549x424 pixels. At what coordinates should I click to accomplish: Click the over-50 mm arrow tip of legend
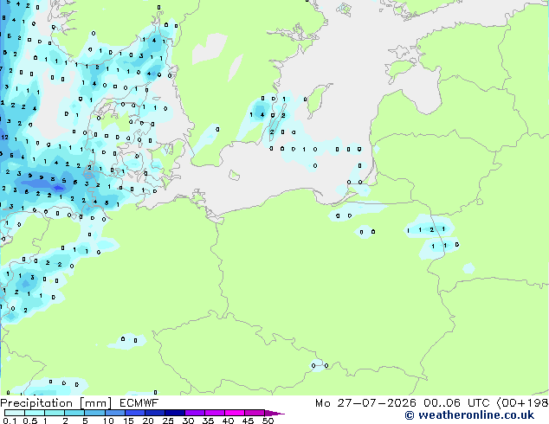click(274, 414)
